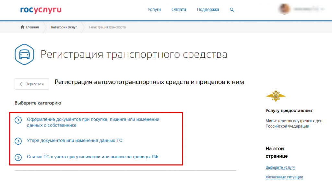Screen dimensions: 332x181
Task: Click the На этой странице heading
Action: [x=277, y=152]
